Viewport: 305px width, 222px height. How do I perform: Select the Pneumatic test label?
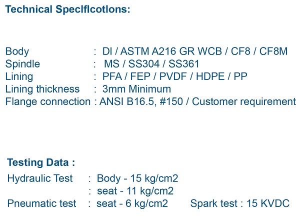[x=41, y=203]
